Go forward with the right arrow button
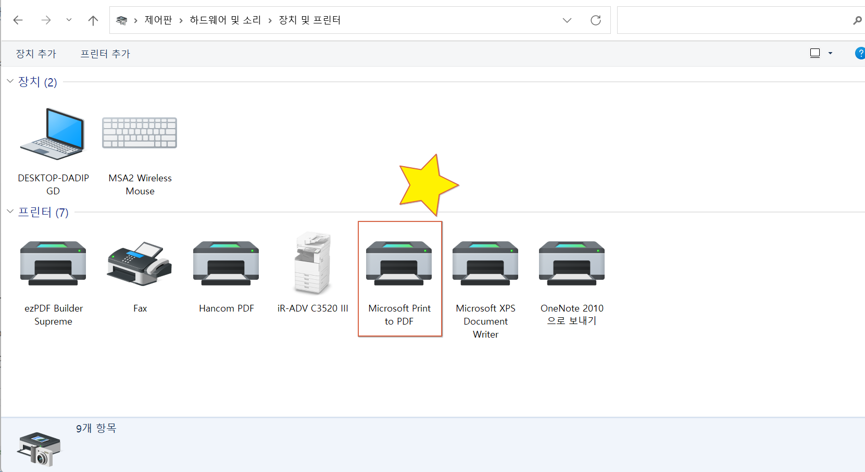This screenshot has width=865, height=472. 46,20
